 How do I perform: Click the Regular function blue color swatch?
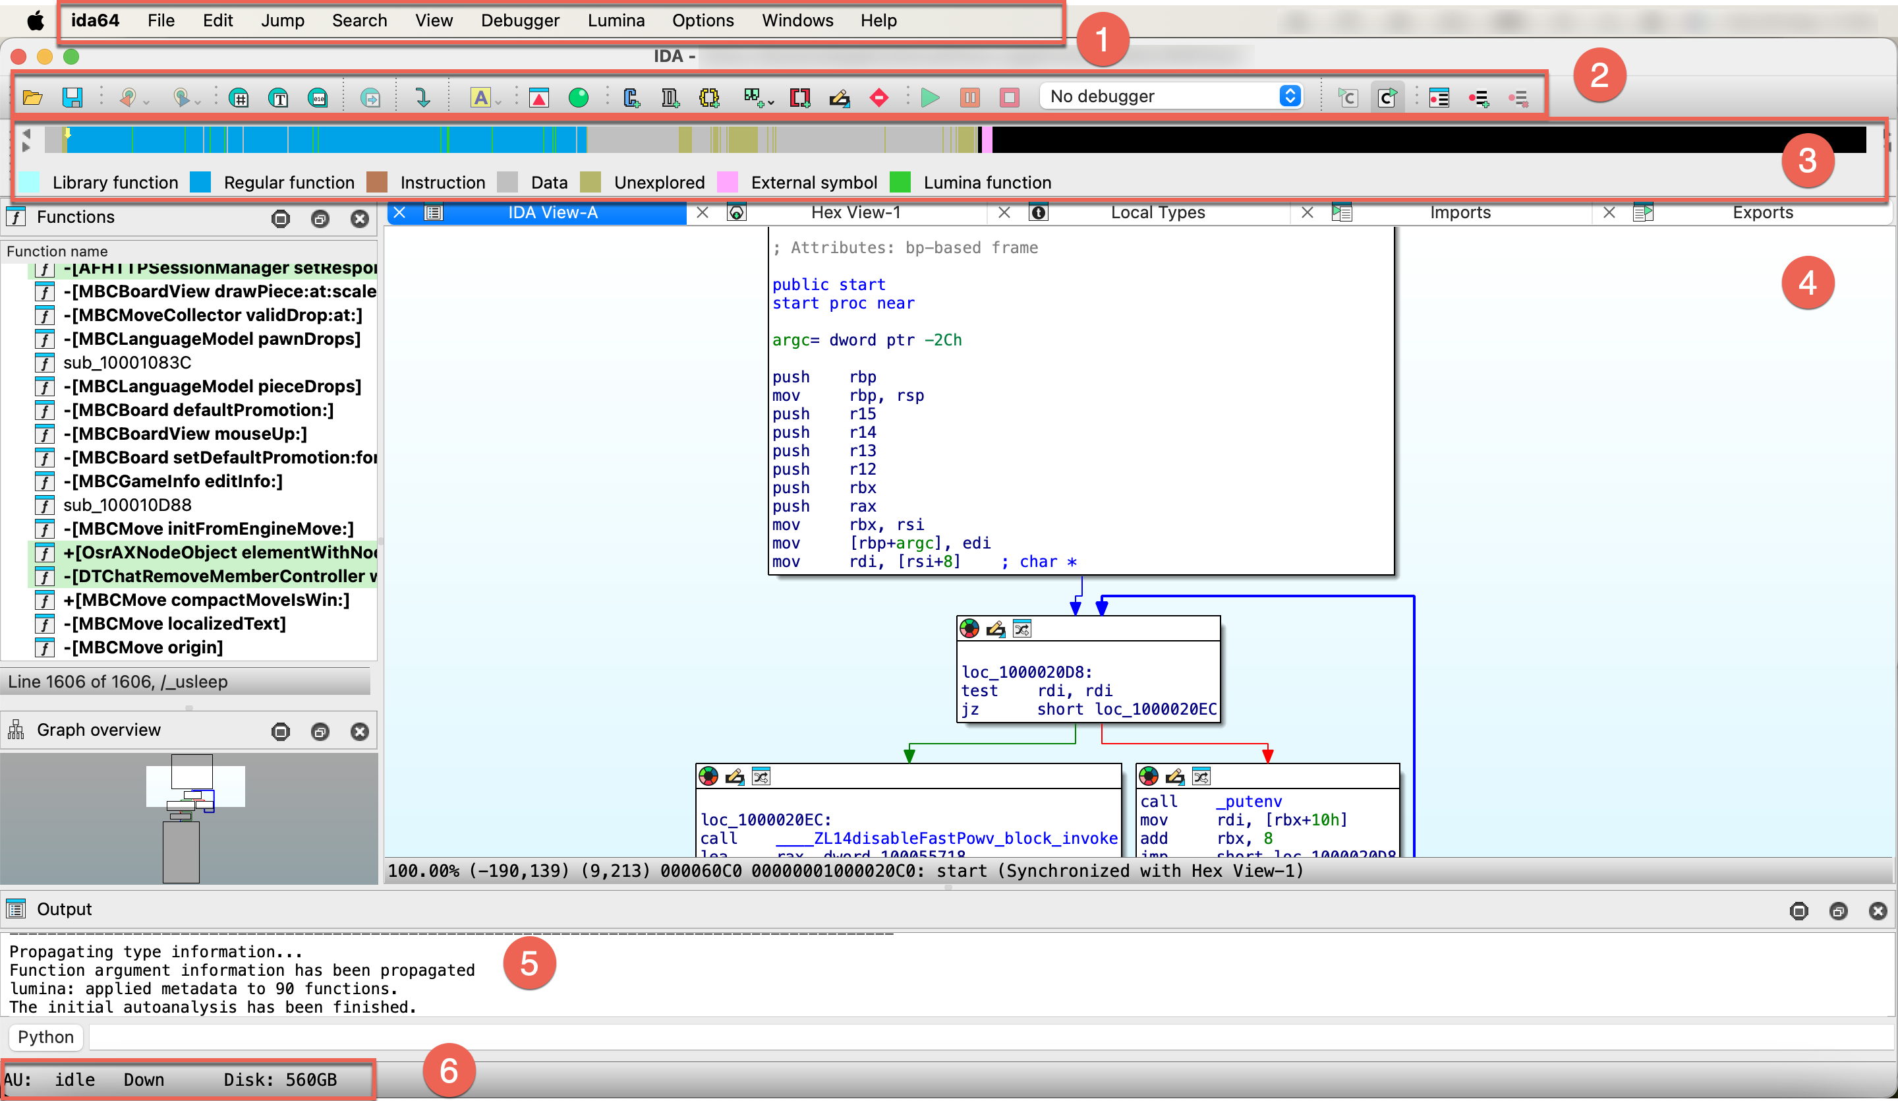coord(200,183)
